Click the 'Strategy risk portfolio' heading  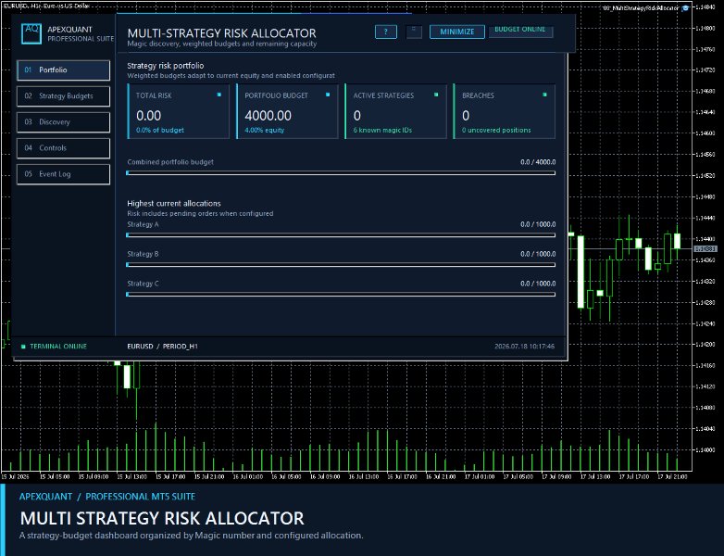[x=166, y=66]
